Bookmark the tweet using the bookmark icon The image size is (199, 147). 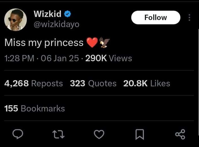(x=140, y=134)
